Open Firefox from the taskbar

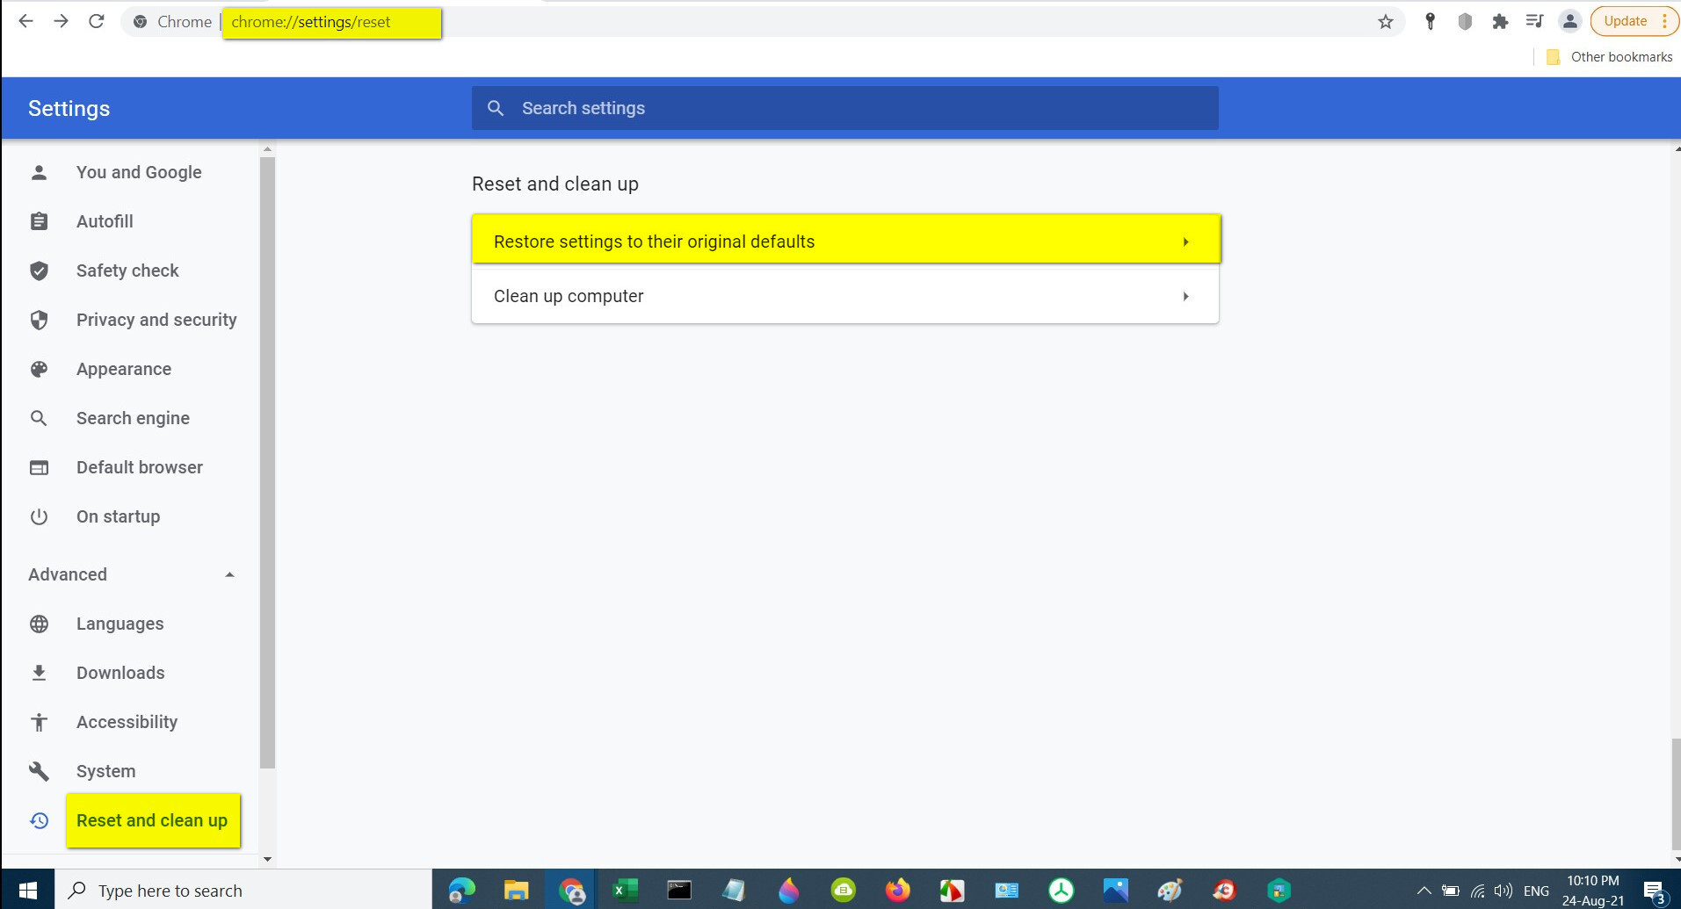point(897,890)
